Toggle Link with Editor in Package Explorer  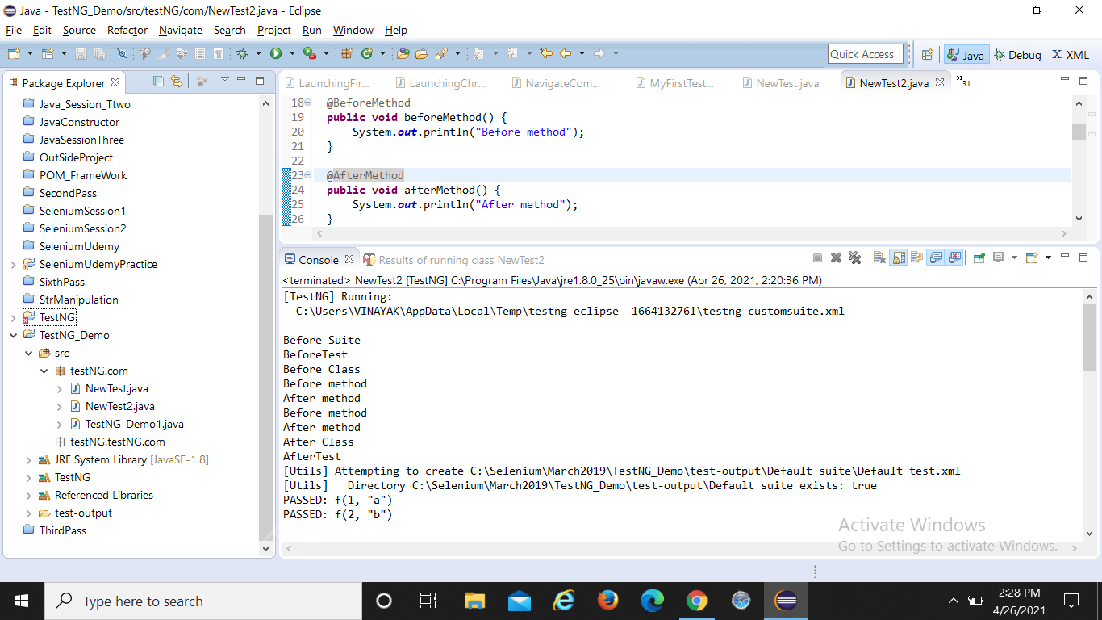pyautogui.click(x=177, y=81)
